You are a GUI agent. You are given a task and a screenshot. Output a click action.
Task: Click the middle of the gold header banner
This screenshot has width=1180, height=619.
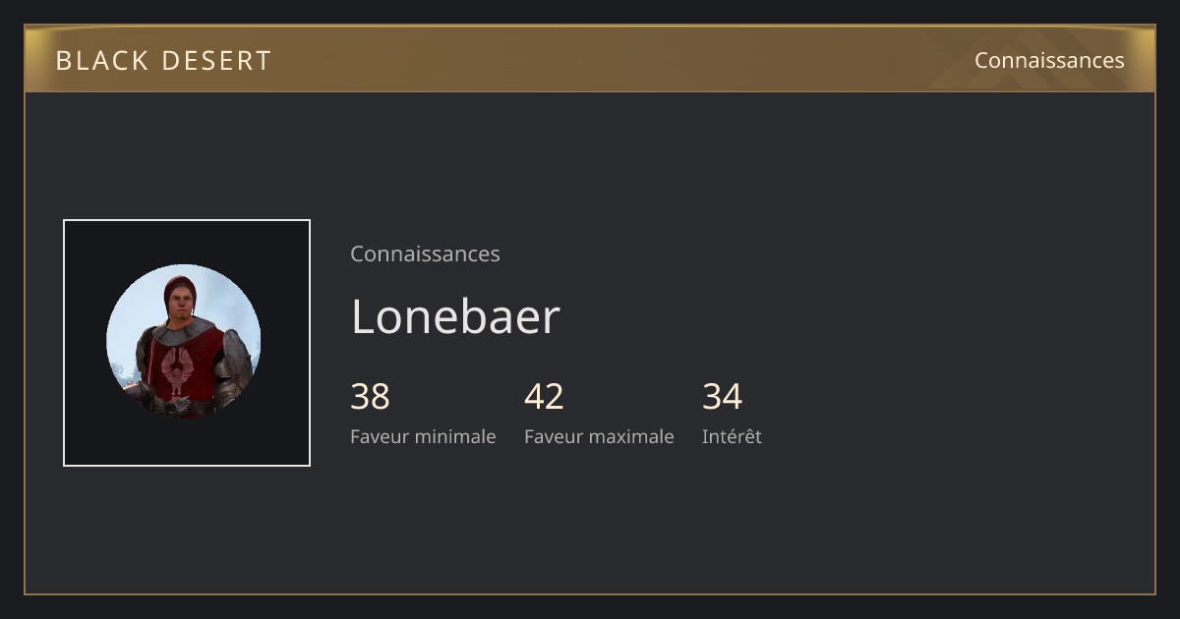(x=590, y=59)
